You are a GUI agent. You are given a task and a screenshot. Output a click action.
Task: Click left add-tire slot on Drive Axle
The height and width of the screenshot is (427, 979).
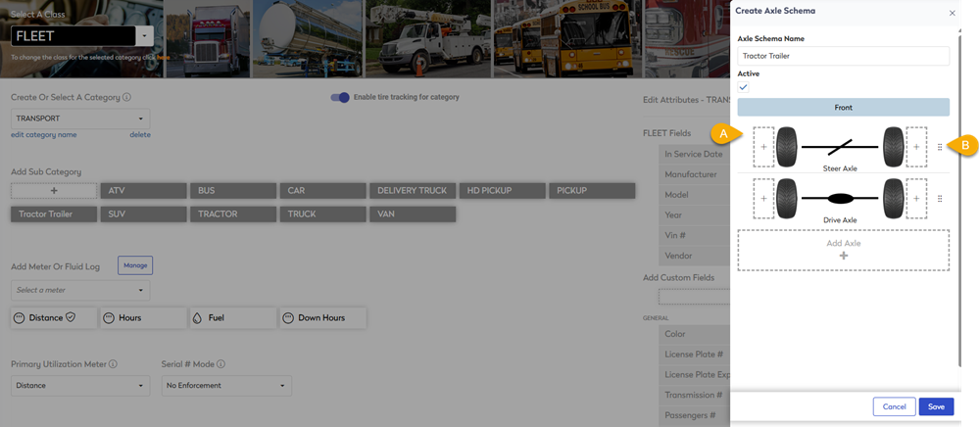[x=763, y=199]
